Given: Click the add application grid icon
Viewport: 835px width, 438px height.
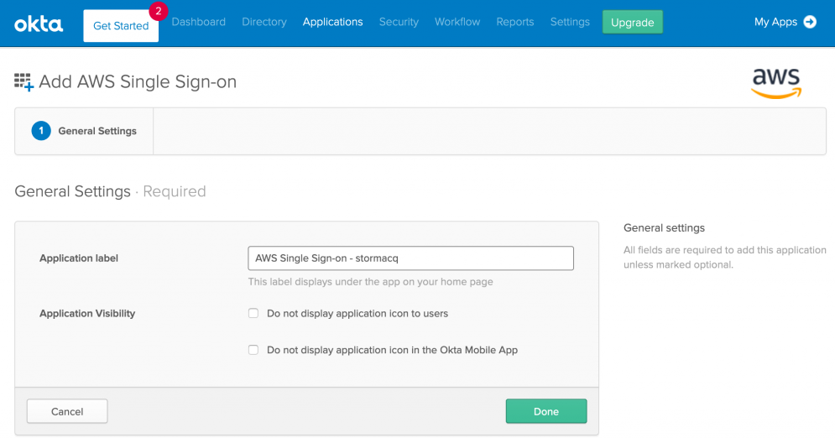Looking at the screenshot, I should click(x=24, y=82).
